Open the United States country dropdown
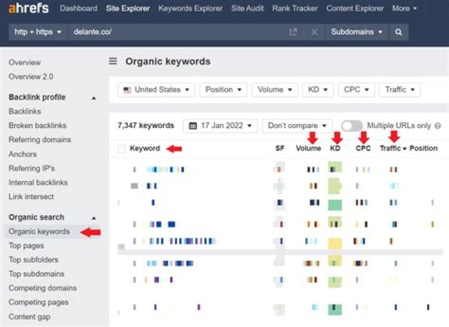449x327 pixels. click(156, 90)
